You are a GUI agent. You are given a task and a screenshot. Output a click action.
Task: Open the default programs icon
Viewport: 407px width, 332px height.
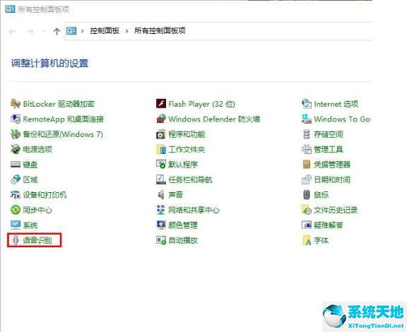tap(161, 165)
